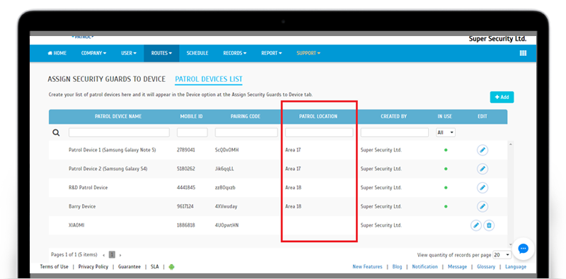Screen dimensions: 566x279
Task: Edit Patrol Device 1 with pencil icon
Action: (x=483, y=150)
